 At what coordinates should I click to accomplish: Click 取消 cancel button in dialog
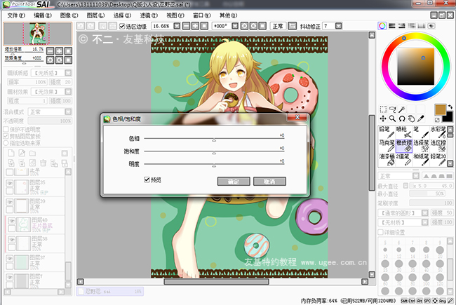pyautogui.click(x=269, y=182)
